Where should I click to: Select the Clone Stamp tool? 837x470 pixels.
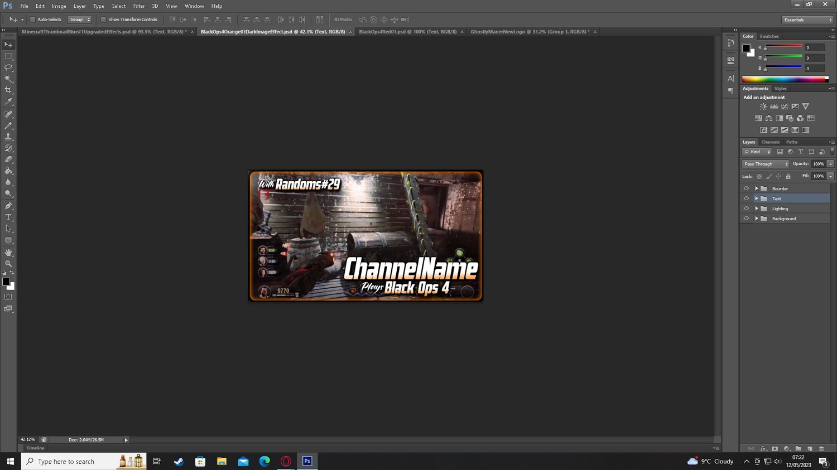point(8,137)
